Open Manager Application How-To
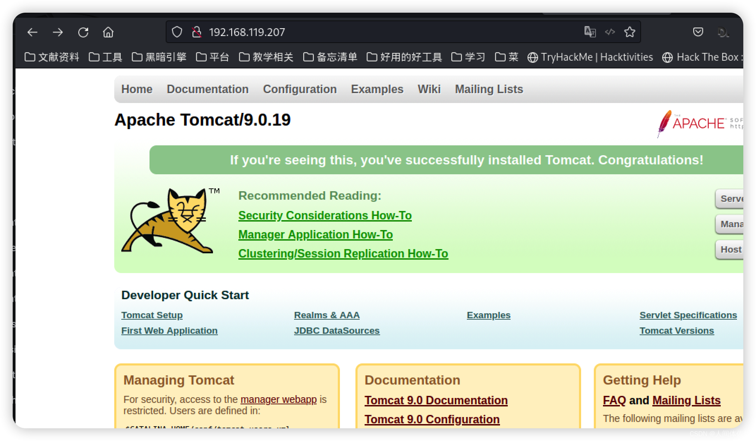This screenshot has height=441, width=756. 316,235
